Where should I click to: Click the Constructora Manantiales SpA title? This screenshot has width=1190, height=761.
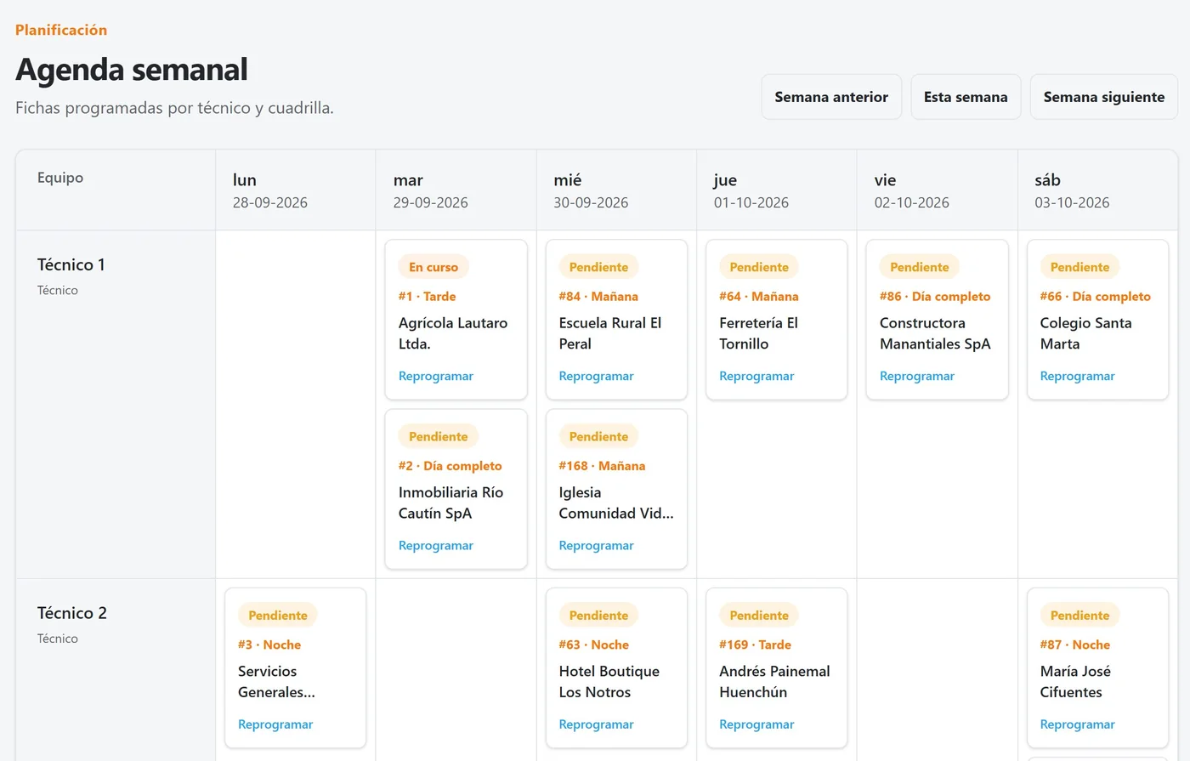click(935, 333)
